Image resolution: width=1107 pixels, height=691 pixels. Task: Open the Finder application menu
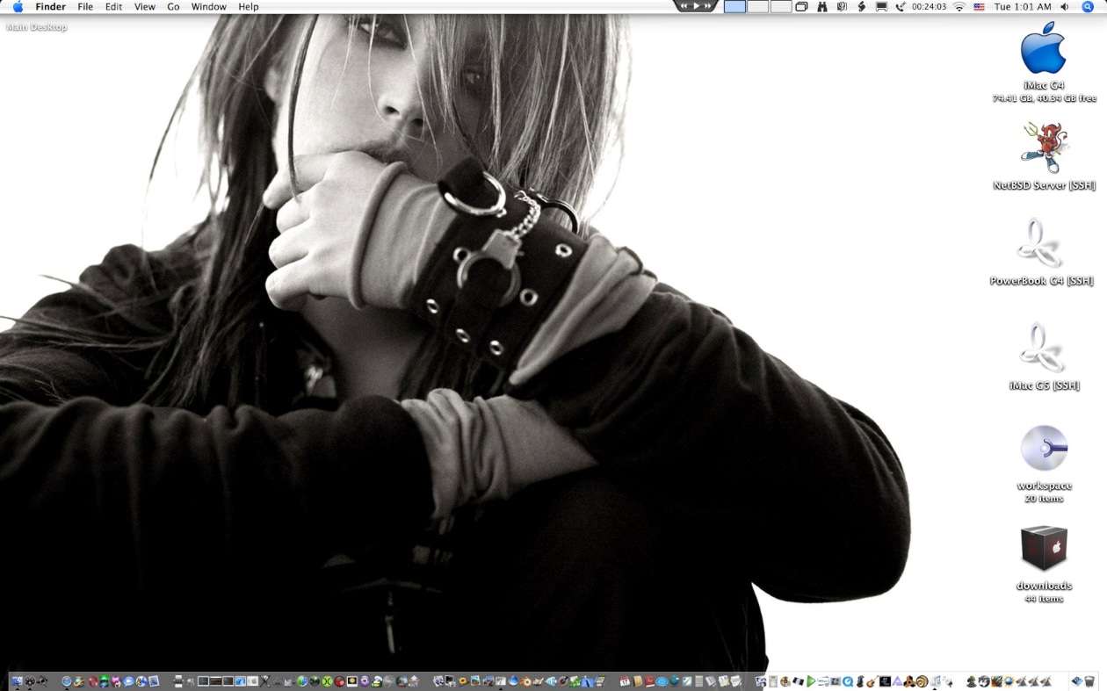point(50,6)
